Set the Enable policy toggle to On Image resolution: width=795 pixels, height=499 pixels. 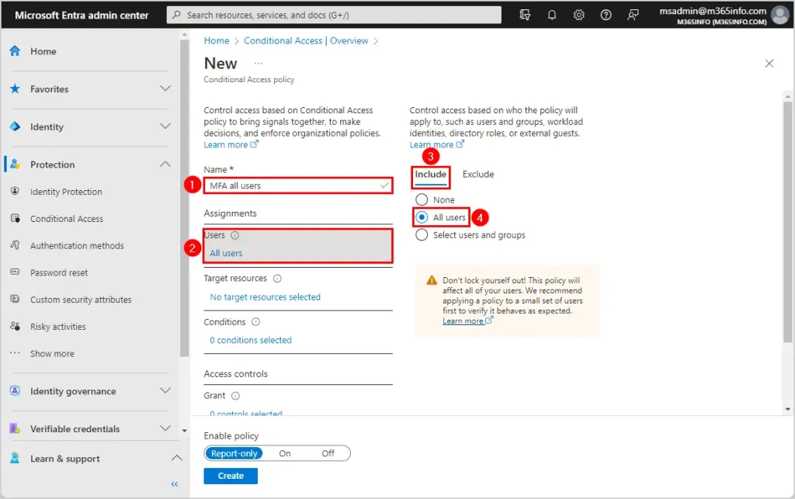[x=285, y=453]
